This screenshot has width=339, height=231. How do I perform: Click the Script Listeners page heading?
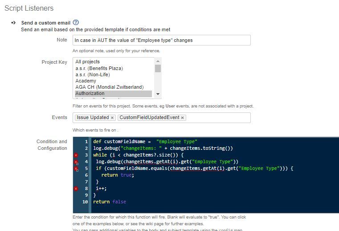tap(29, 8)
